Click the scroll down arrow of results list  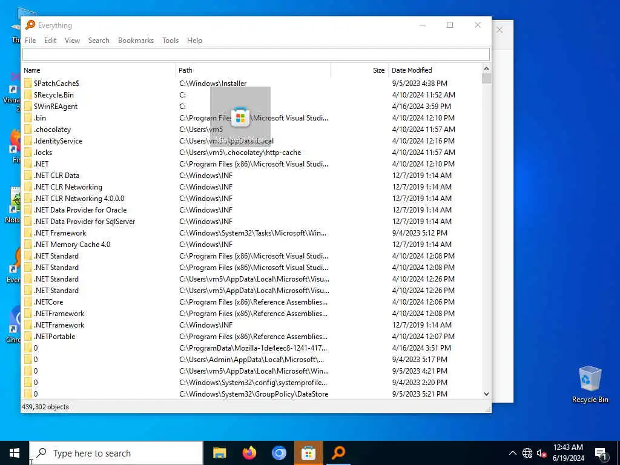coord(486,394)
